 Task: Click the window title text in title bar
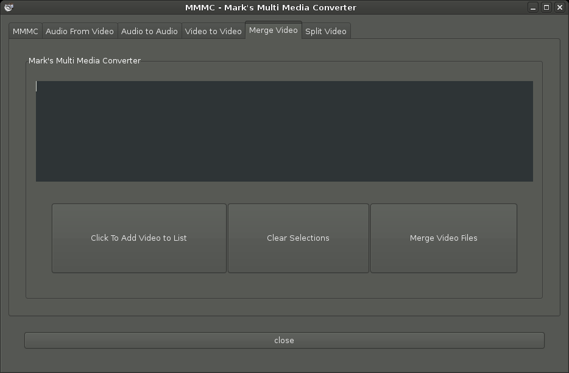(x=270, y=7)
